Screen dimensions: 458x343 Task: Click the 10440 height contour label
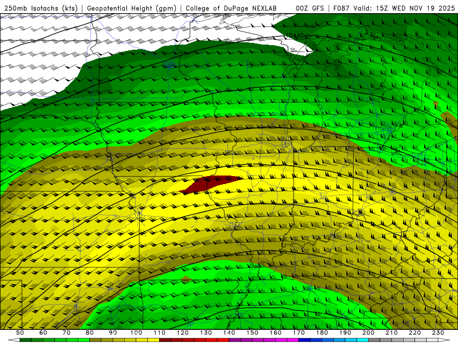[294, 35]
